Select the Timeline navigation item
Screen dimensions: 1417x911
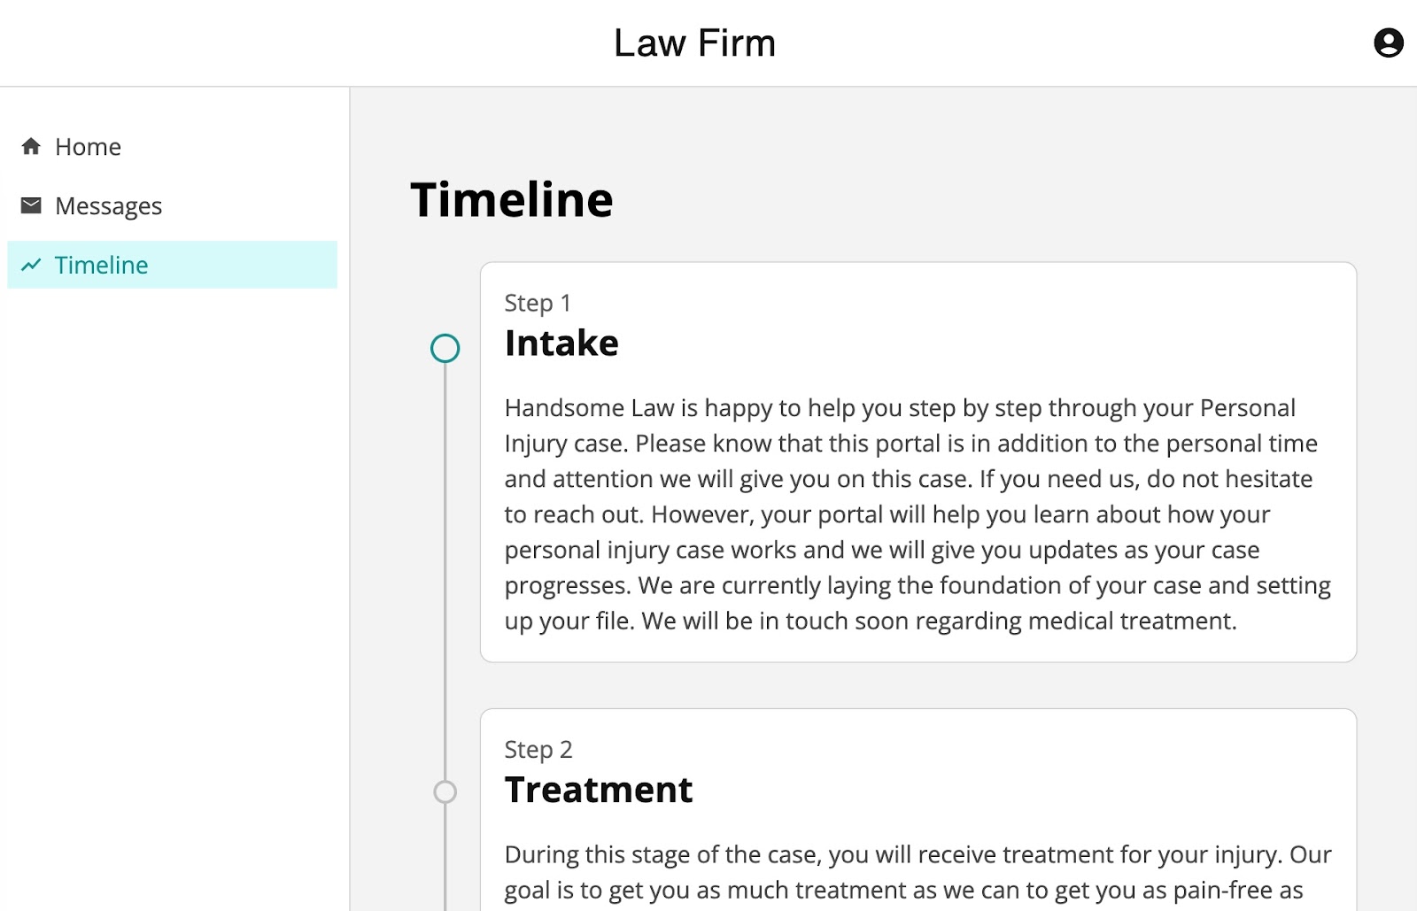click(102, 264)
